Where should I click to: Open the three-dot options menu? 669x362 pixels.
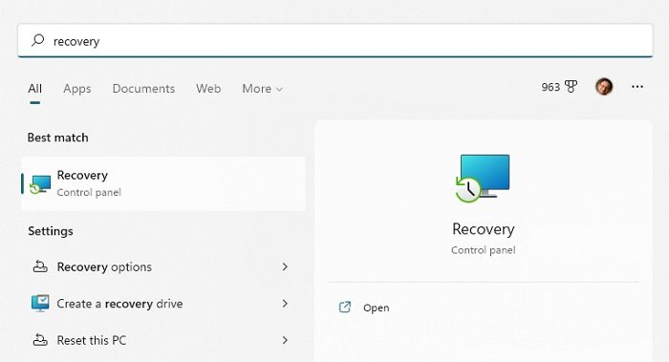(637, 87)
